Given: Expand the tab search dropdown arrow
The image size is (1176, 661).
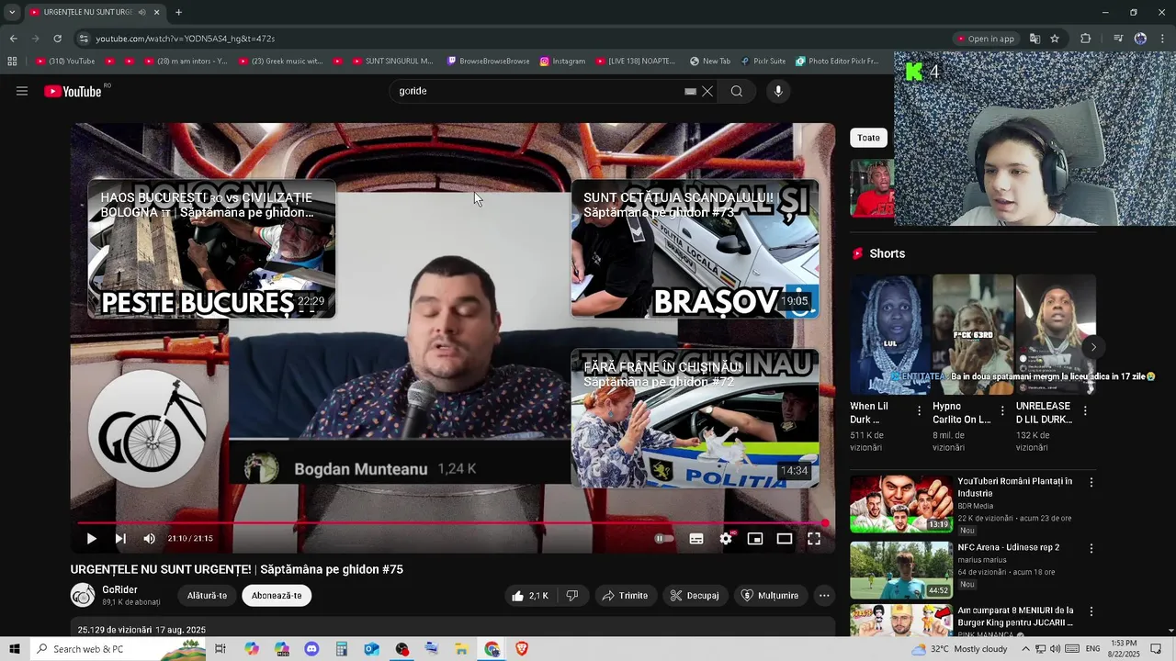Looking at the screenshot, I should tap(12, 12).
